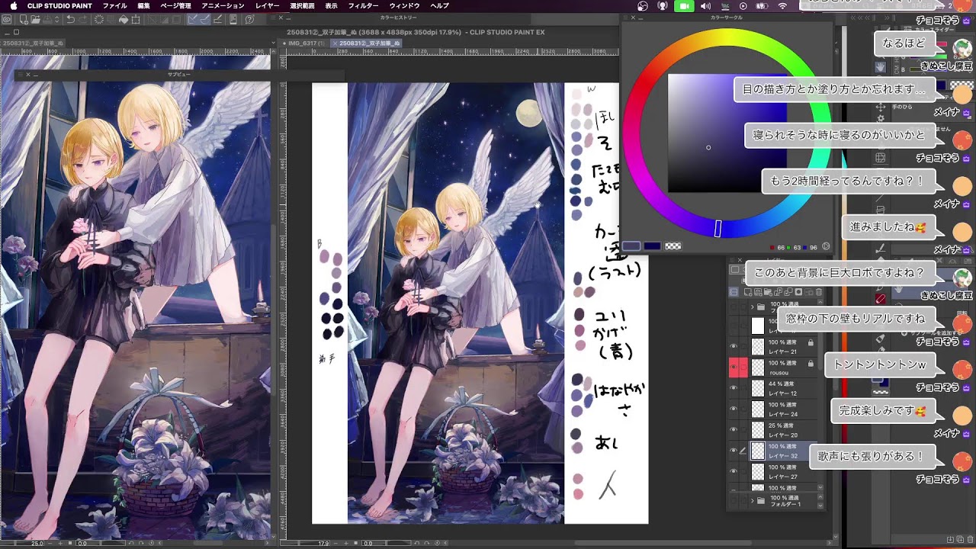Open the Wi-Fi status icon in menu bar

click(x=782, y=6)
